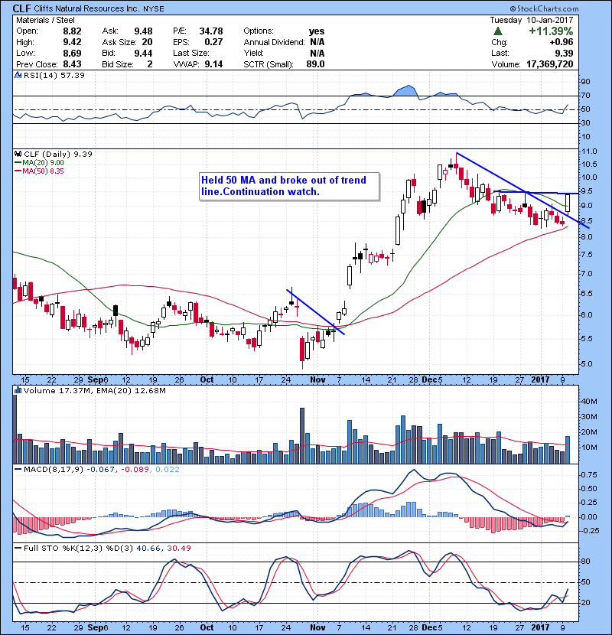Click the SCTR (Small) 89.0 value

pyautogui.click(x=315, y=64)
